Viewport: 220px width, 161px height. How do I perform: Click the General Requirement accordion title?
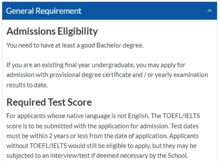click(44, 11)
